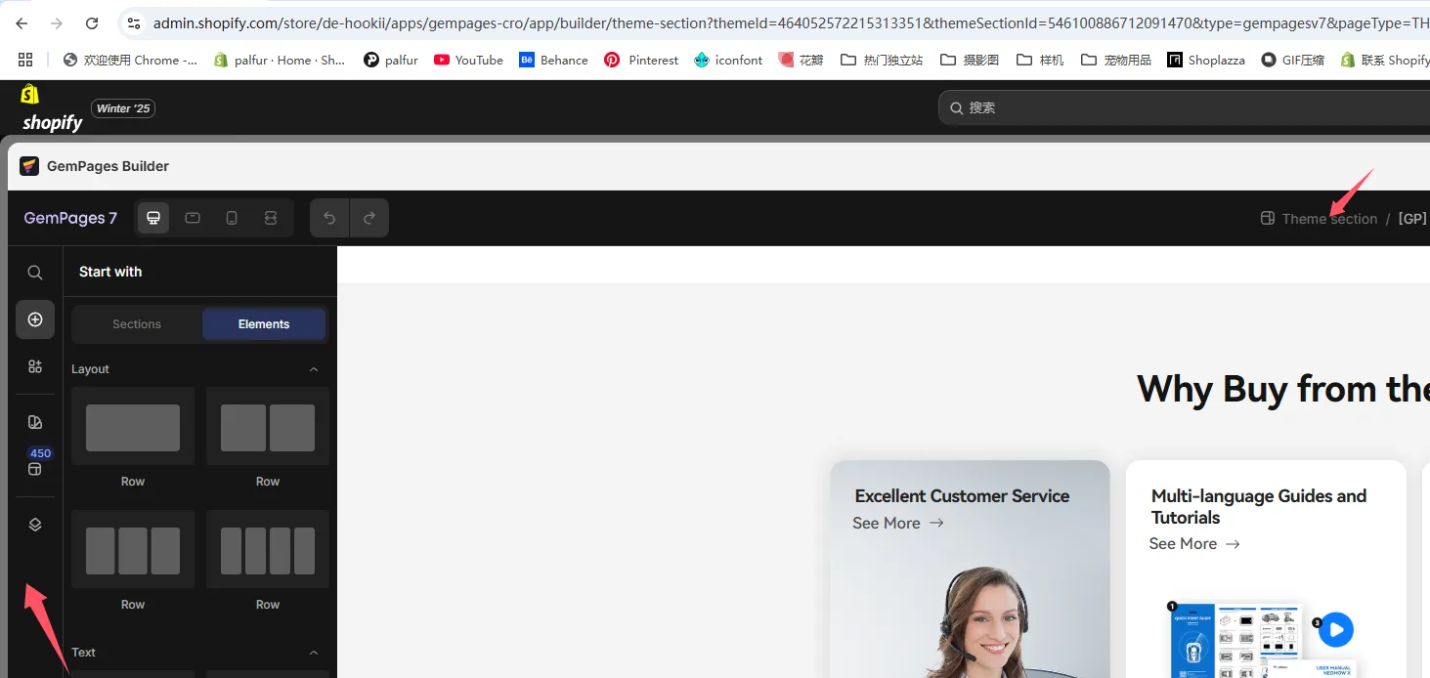The image size is (1430, 678).
Task: Open the Chrome apps grid in bookmarks bar
Action: pos(25,60)
